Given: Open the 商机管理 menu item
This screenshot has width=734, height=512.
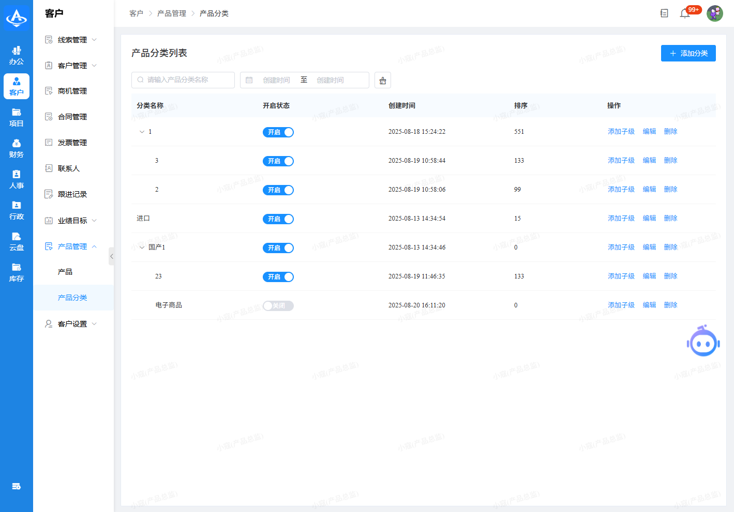Looking at the screenshot, I should 72,91.
